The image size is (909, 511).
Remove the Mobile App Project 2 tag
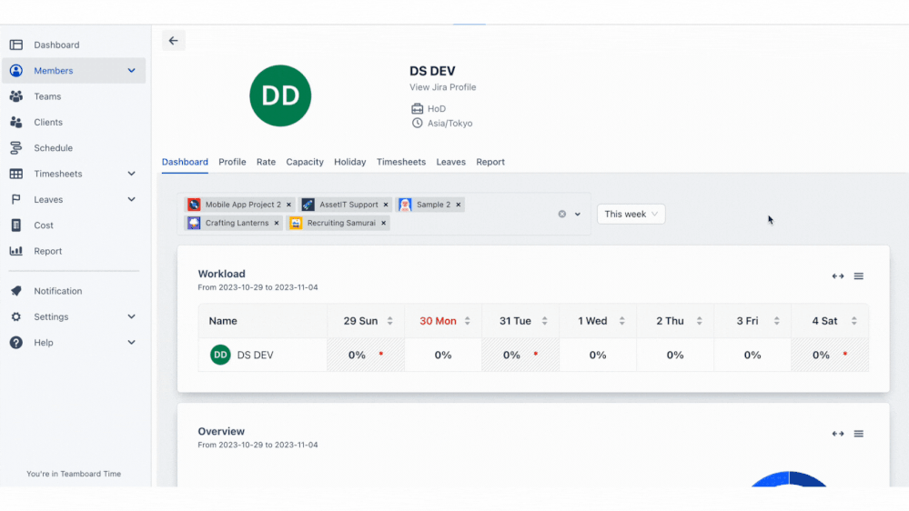[288, 205]
